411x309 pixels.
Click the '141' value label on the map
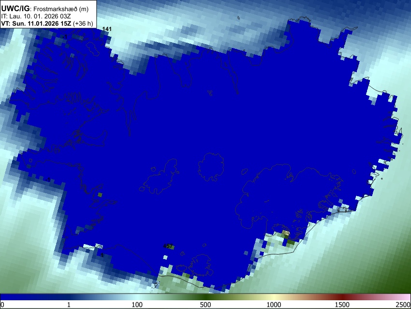(107, 29)
